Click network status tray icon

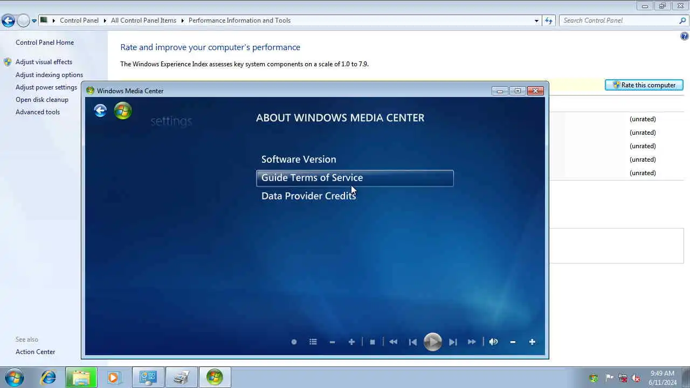[x=623, y=378]
